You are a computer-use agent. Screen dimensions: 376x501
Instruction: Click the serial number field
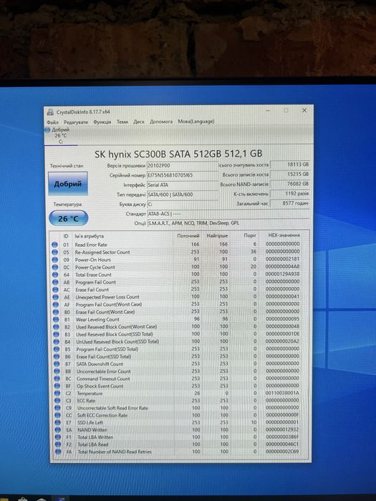tap(182, 175)
